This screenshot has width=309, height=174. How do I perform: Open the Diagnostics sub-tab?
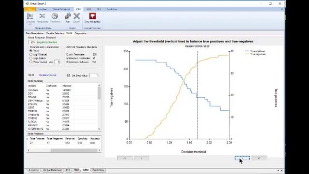pyautogui.click(x=81, y=33)
